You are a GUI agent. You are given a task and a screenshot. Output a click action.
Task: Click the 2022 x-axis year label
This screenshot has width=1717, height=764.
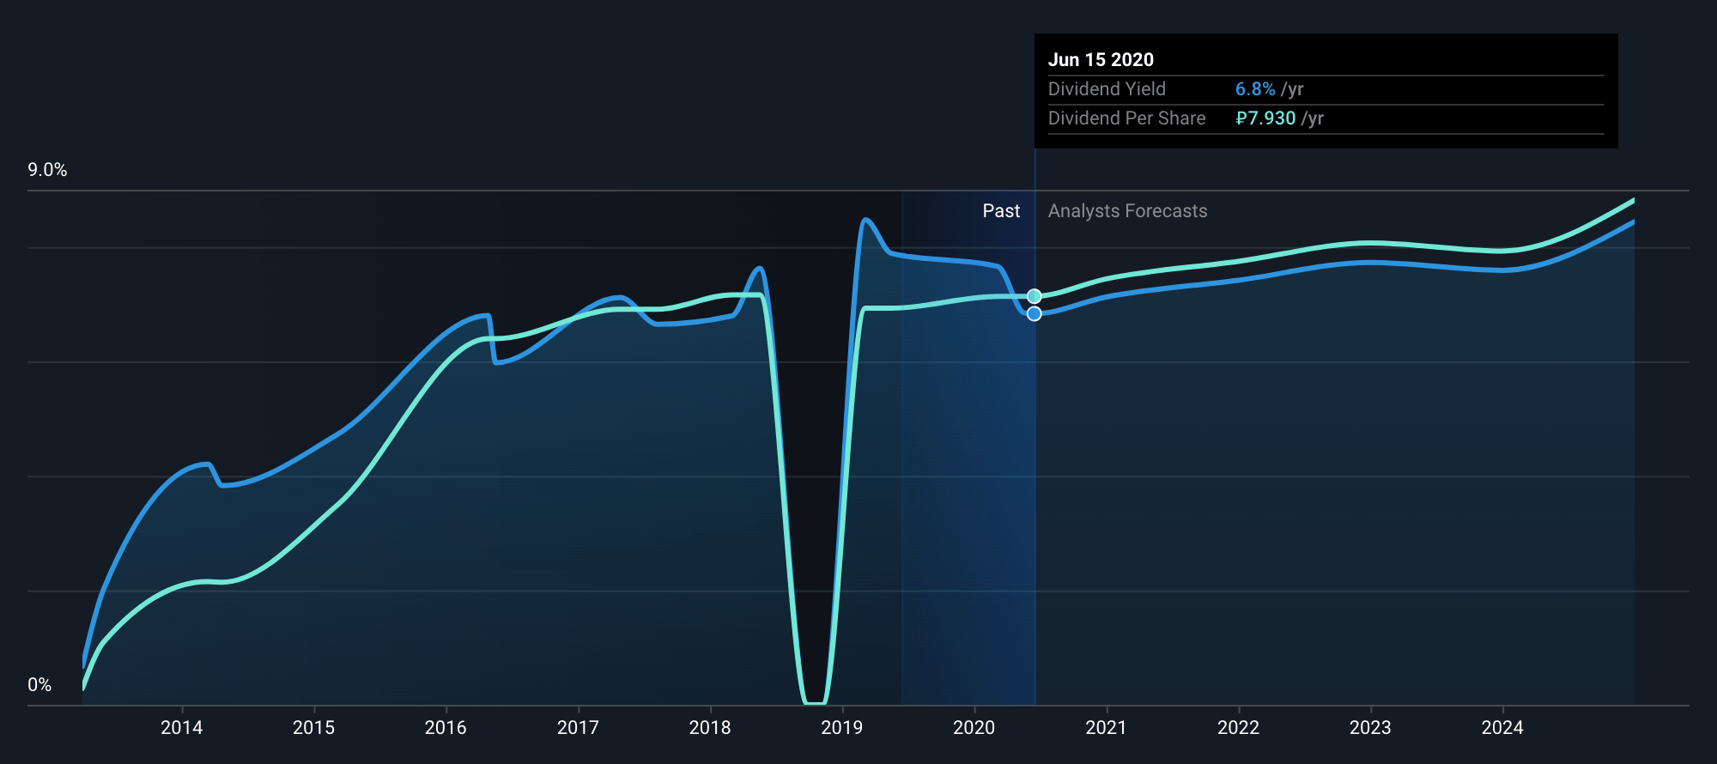(x=1239, y=728)
